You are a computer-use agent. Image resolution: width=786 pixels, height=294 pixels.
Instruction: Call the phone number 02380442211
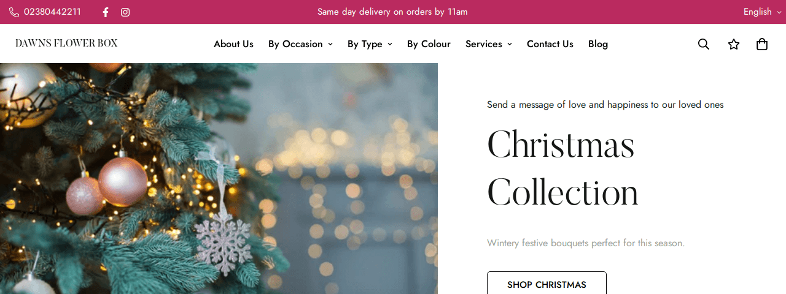[52, 12]
